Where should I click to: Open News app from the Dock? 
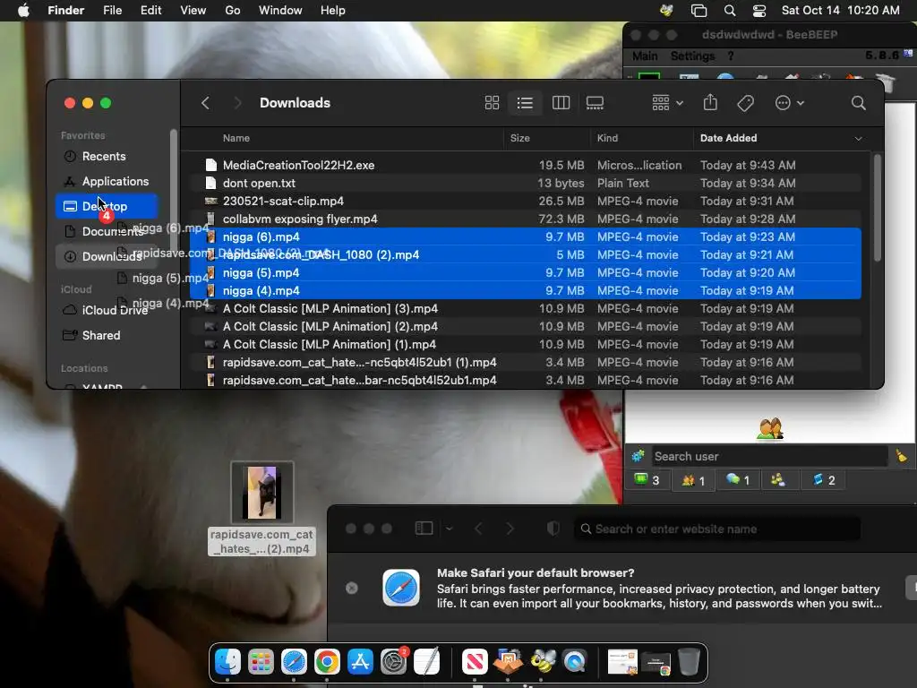475,662
